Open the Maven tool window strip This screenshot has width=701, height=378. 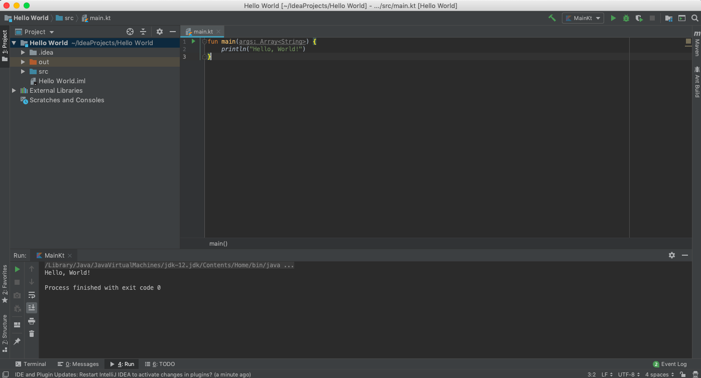[x=696, y=44]
